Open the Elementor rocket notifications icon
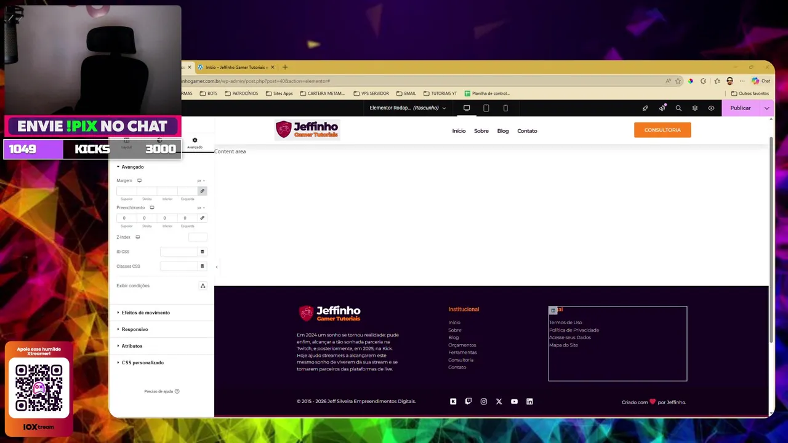 pos(662,108)
